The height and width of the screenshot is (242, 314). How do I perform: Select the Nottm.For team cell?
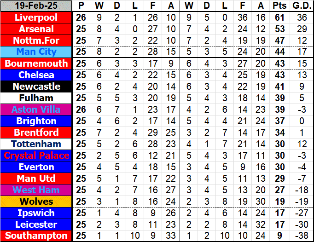pos(36,40)
